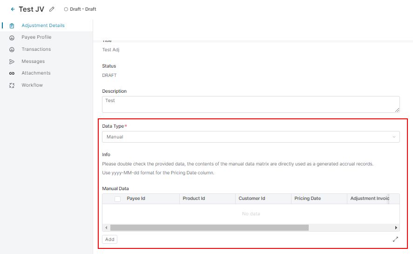
Task: Toggle the select-all checkbox in Manual Data header
Action: tap(117, 199)
